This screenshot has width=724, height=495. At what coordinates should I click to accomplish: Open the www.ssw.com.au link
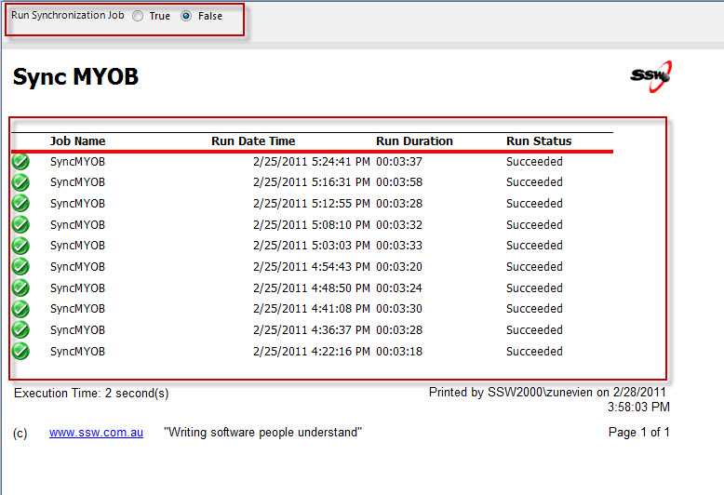tap(96, 433)
